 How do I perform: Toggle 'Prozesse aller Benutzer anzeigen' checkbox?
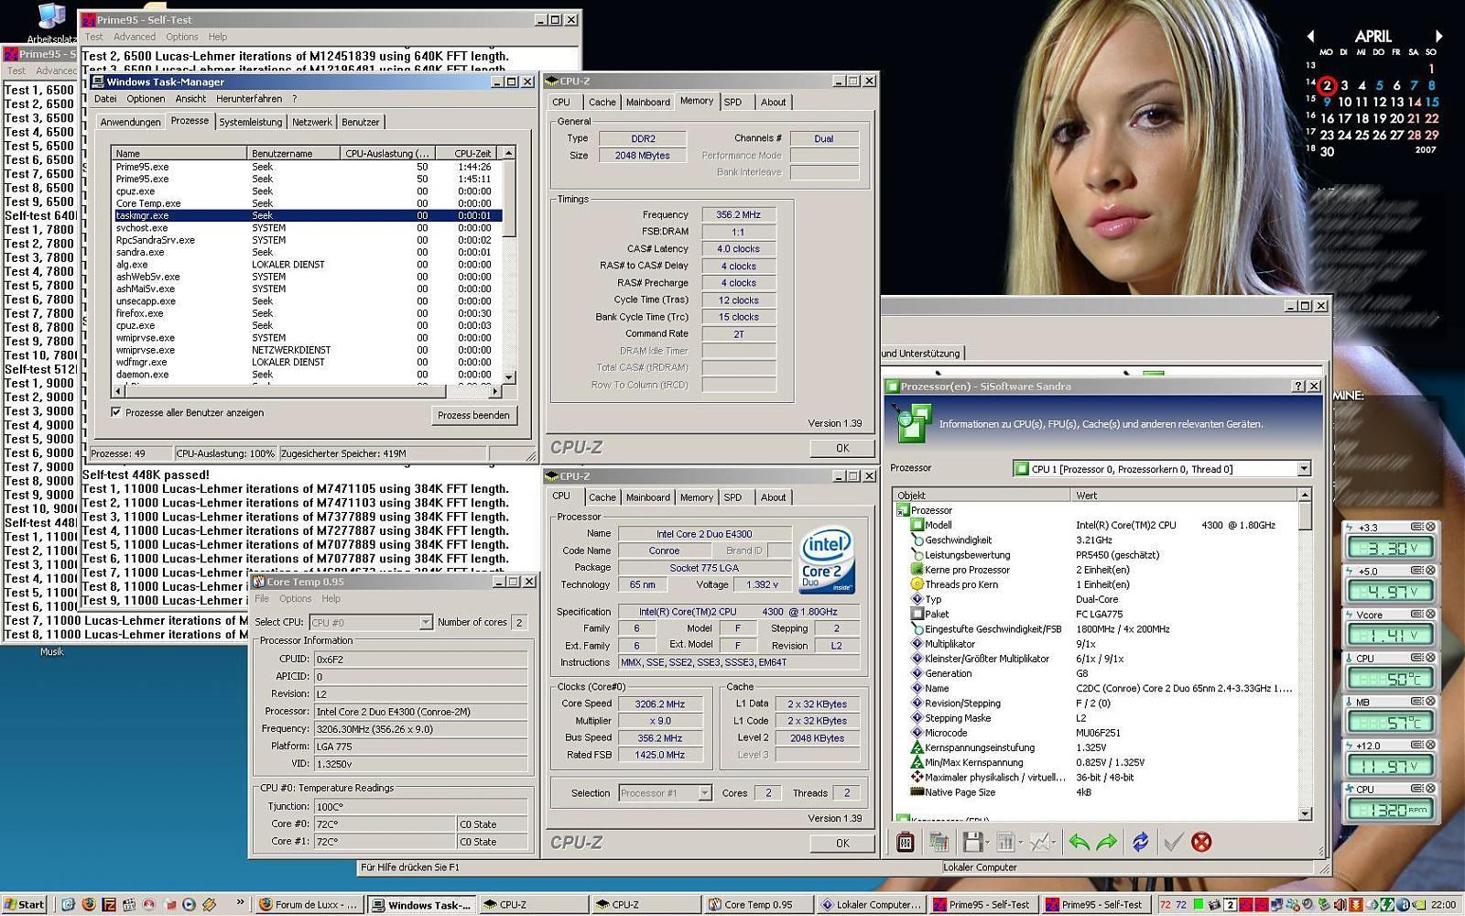click(x=116, y=412)
